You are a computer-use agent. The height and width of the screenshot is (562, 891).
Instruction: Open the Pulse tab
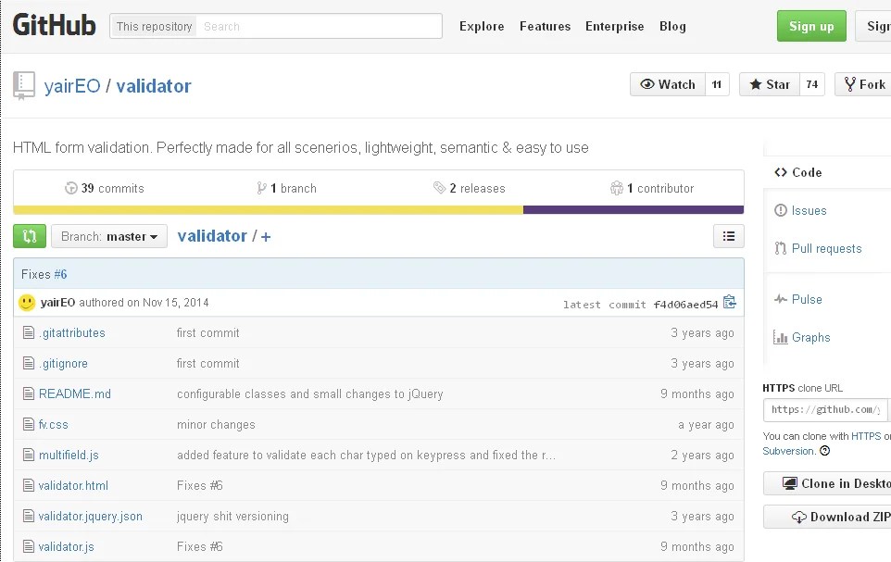tap(807, 299)
